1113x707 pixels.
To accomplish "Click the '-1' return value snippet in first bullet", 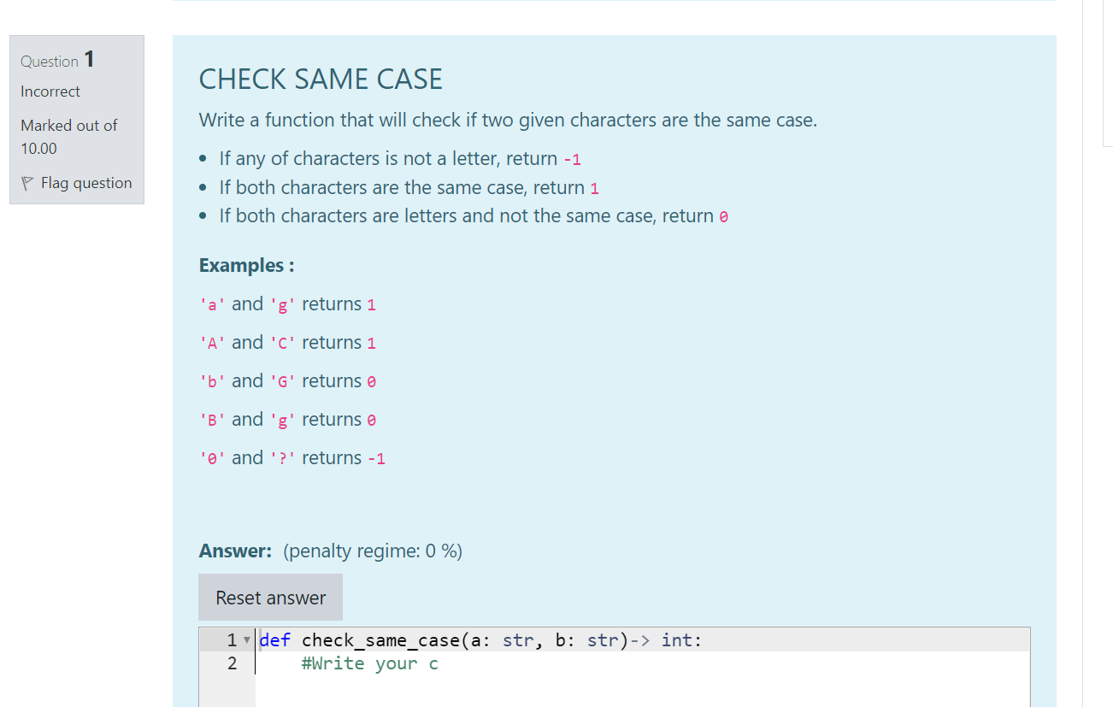I will pyautogui.click(x=572, y=159).
